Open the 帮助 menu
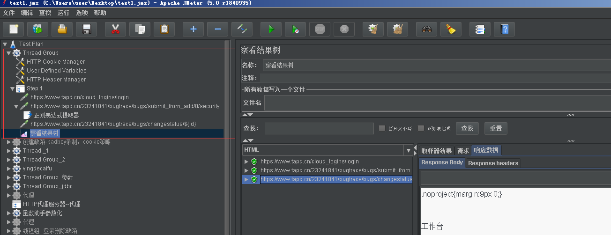 [x=100, y=13]
